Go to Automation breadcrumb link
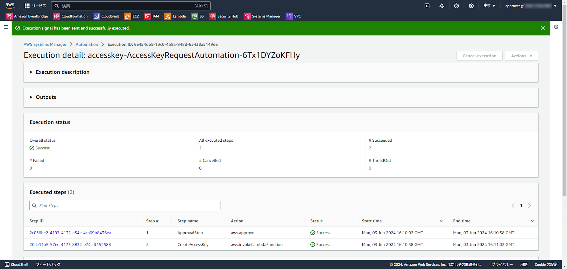Screen dimensions: 567x269 coord(87,44)
